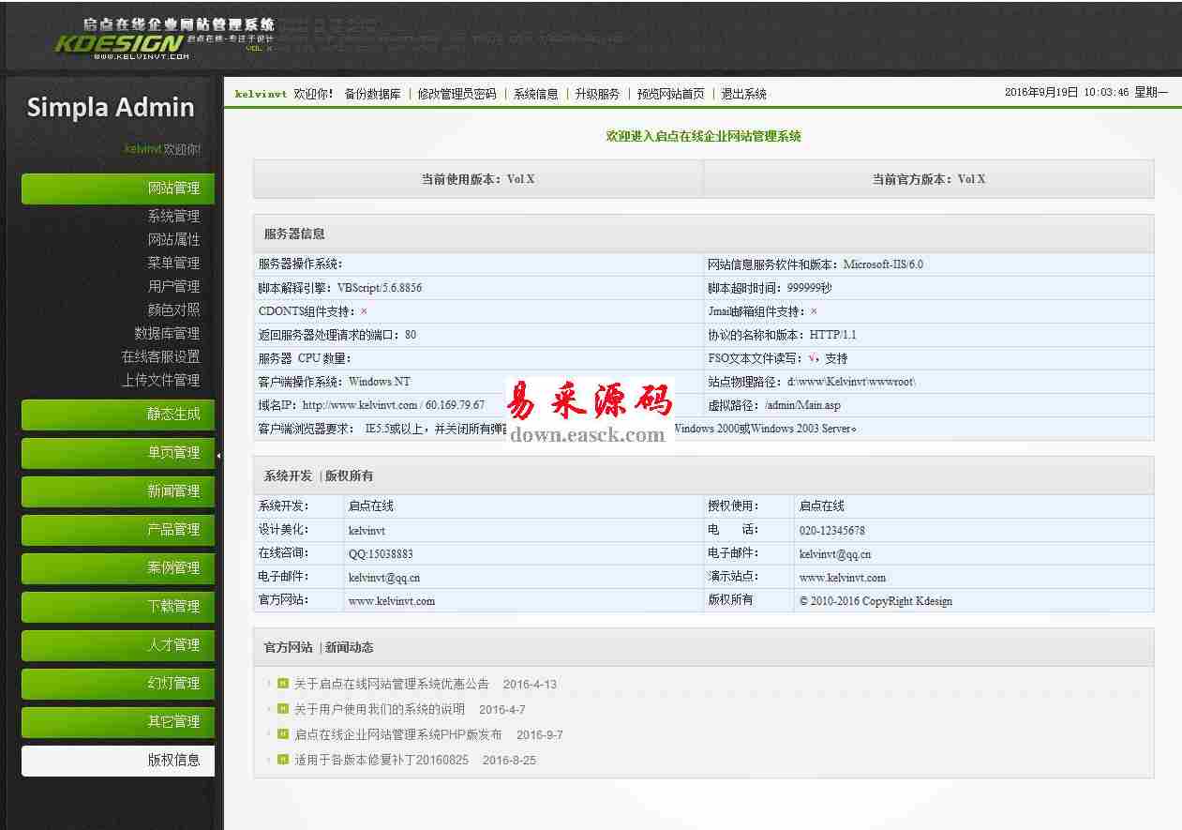Click Simpla Admin title in sidebar
Viewport: 1182px width, 830px height.
click(111, 107)
